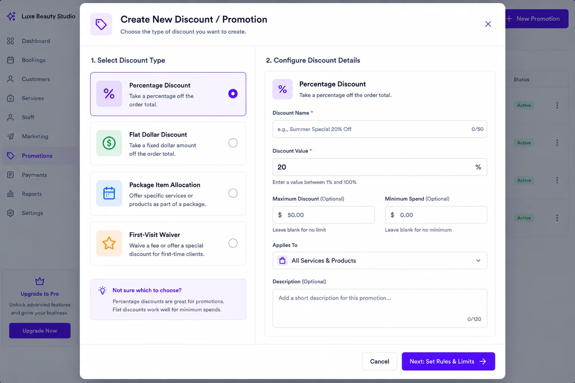Click the Maximum Discount field showing 50.00
Screen dimensions: 575x383
tap(323, 215)
